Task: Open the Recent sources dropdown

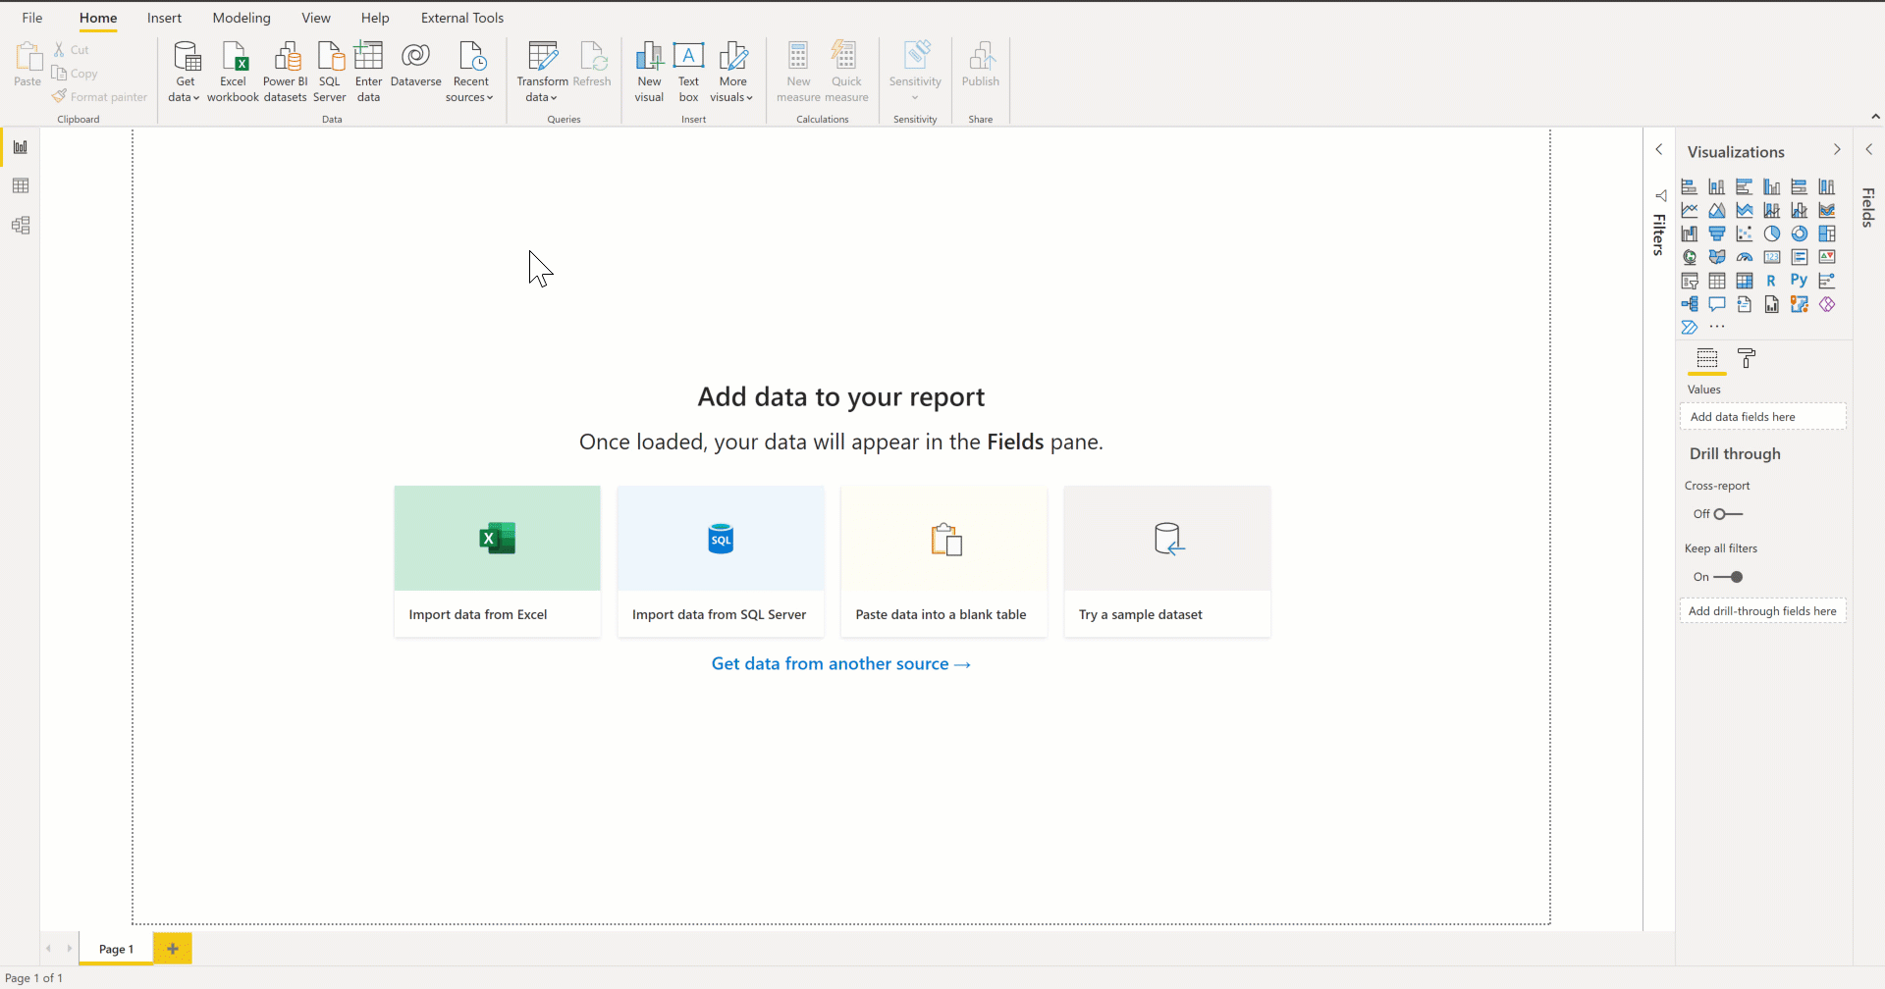Action: click(470, 72)
